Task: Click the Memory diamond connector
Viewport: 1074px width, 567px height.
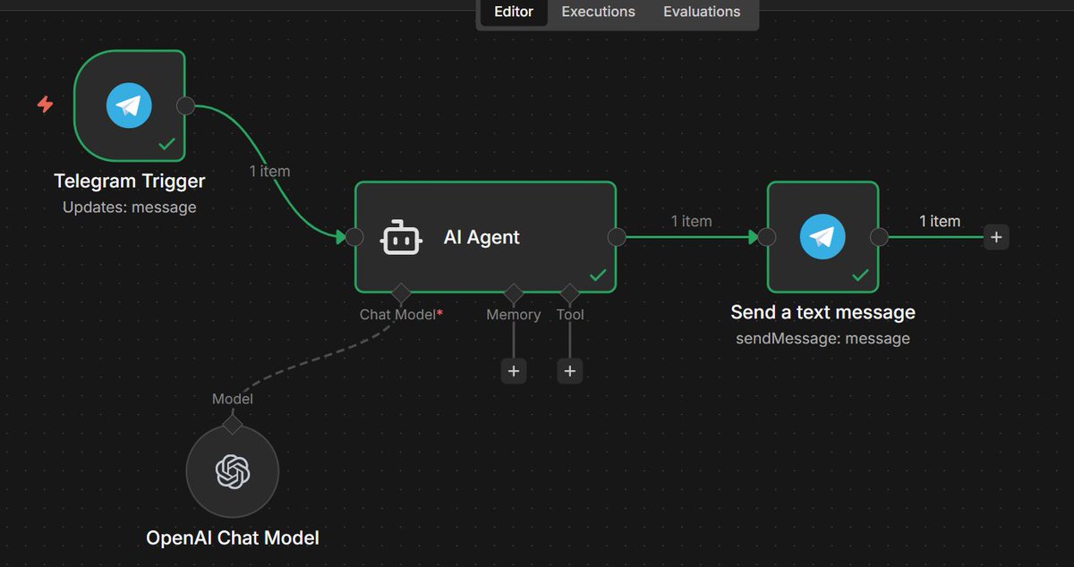Action: click(x=514, y=293)
